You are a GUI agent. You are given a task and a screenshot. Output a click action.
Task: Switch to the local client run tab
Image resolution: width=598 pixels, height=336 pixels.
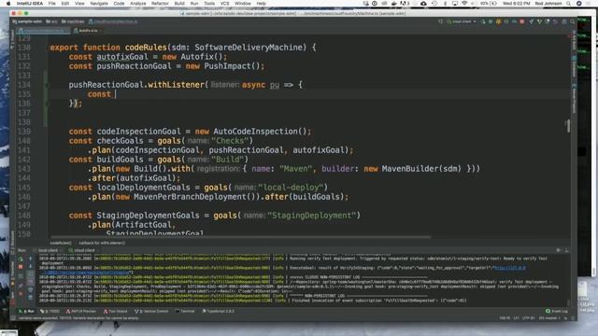pos(48,250)
